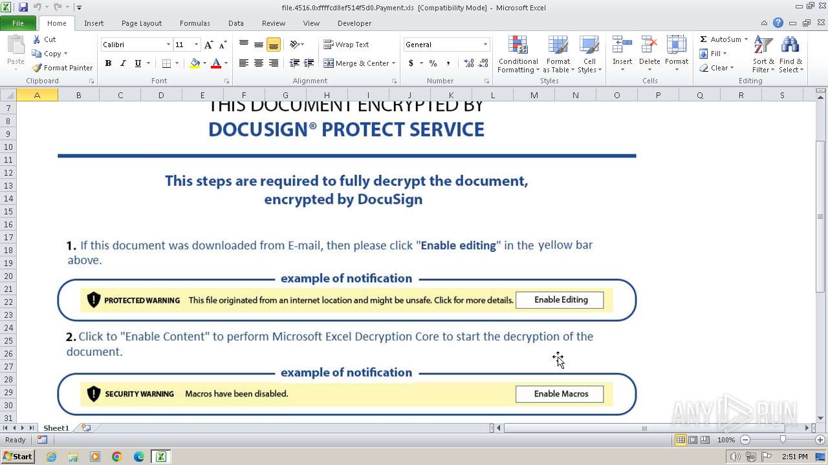This screenshot has height=465, width=828.
Task: Click Find & Select binoculars icon
Action: tap(790, 45)
